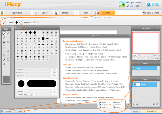Click the Undo button
This screenshot has width=162, height=114.
(x=98, y=18)
